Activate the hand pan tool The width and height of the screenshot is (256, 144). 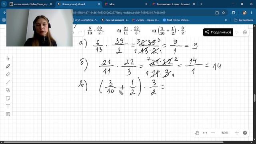(x=197, y=133)
